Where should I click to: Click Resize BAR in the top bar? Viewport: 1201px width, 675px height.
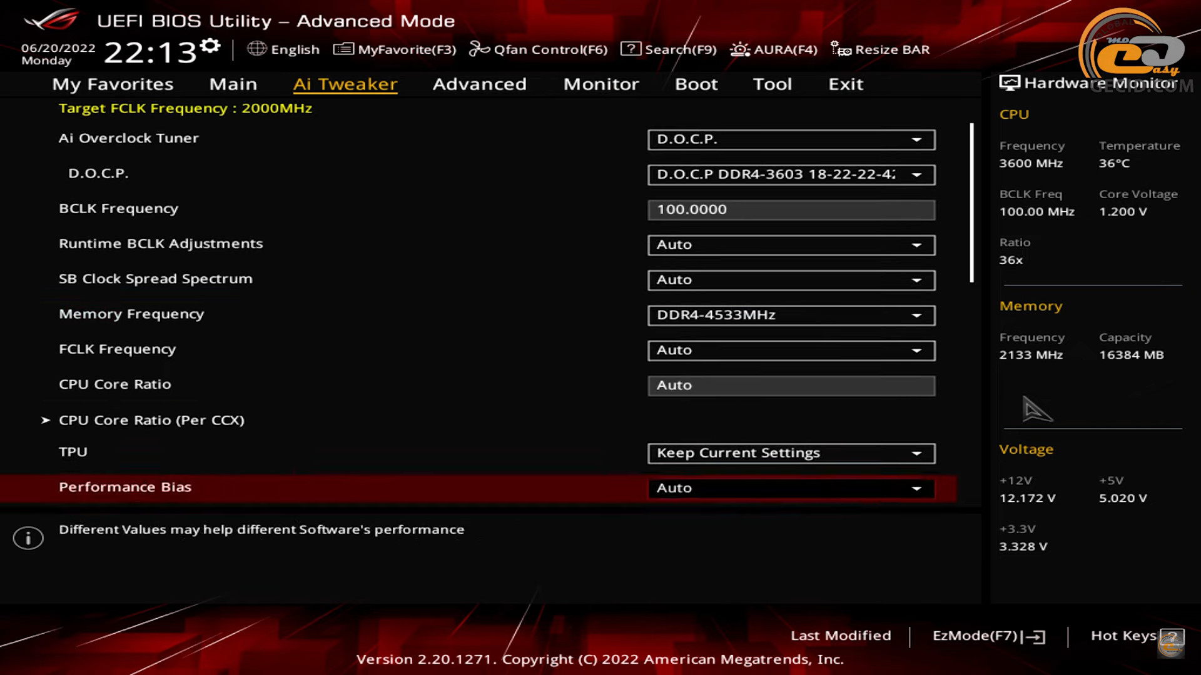pyautogui.click(x=880, y=49)
